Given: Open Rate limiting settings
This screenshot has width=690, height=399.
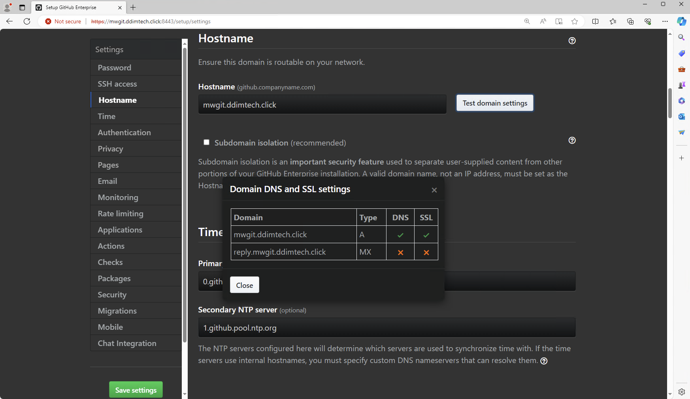Looking at the screenshot, I should click(136, 214).
